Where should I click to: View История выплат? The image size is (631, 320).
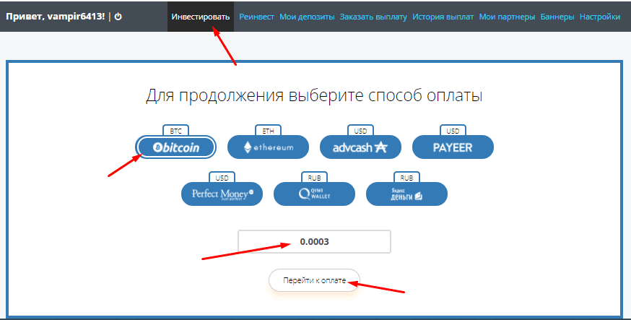pos(443,17)
